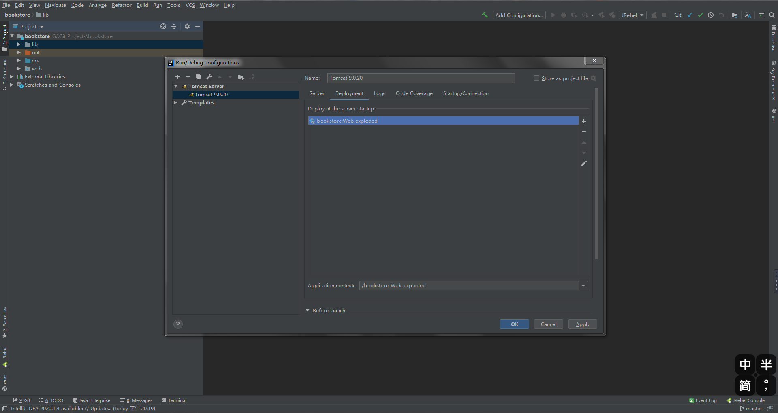Viewport: 778px width, 413px height.
Task: Copy the selected run configuration
Action: tap(199, 77)
